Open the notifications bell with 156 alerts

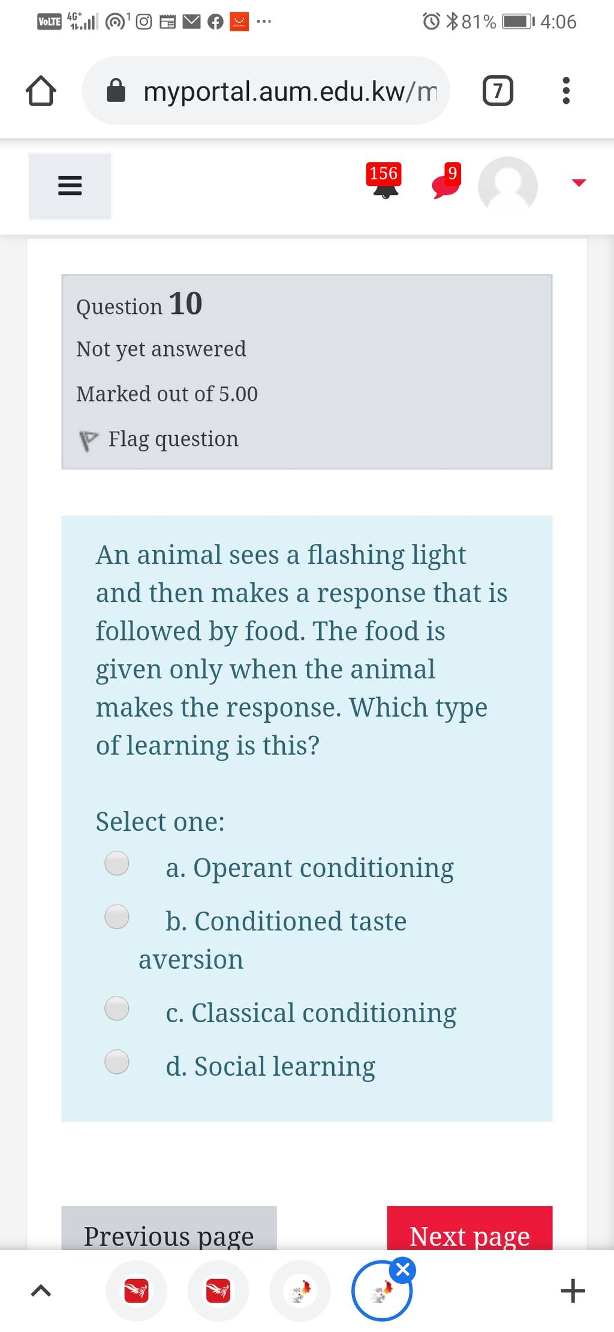(384, 181)
